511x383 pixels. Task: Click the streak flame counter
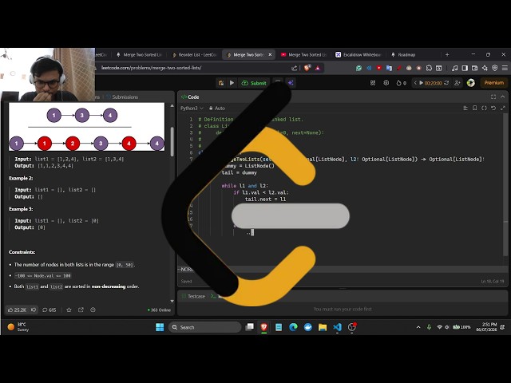401,83
